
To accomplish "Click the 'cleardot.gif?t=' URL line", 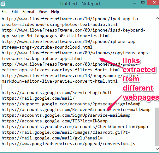I will (x=66, y=132).
